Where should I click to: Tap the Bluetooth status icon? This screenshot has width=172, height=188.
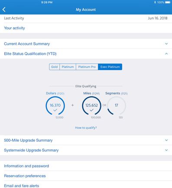[155, 2]
